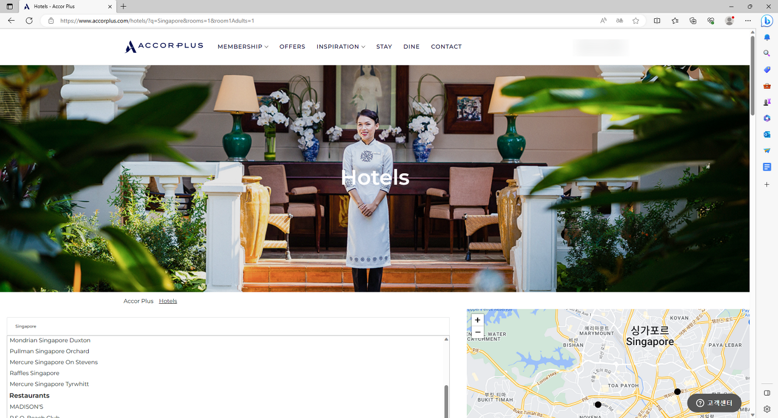The height and width of the screenshot is (418, 778).
Task: Add a new sidebar app
Action: click(767, 184)
